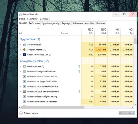Click the vertical scrollbar up arrow
The image size is (138, 124).
tap(135, 37)
